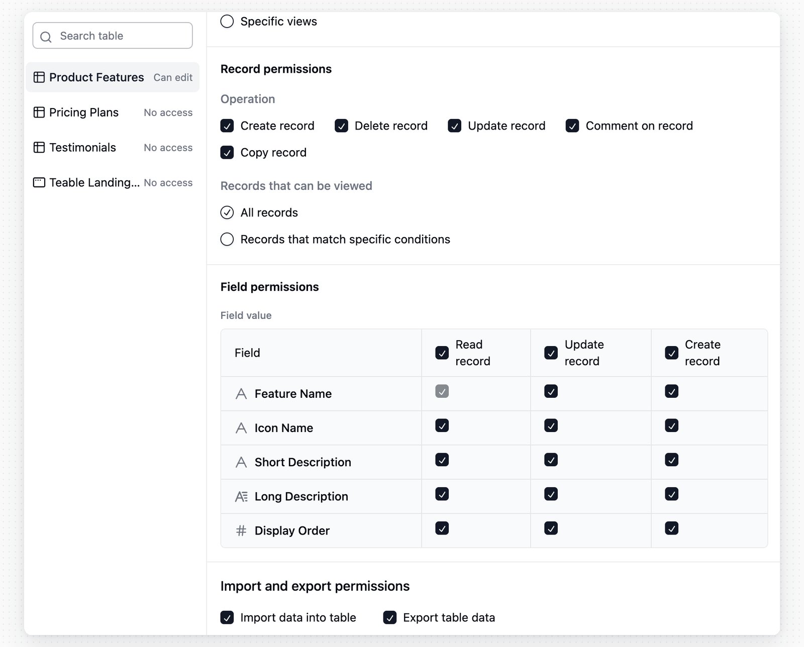The width and height of the screenshot is (804, 647).
Task: Click the Short Description text field icon
Action: coord(241,462)
